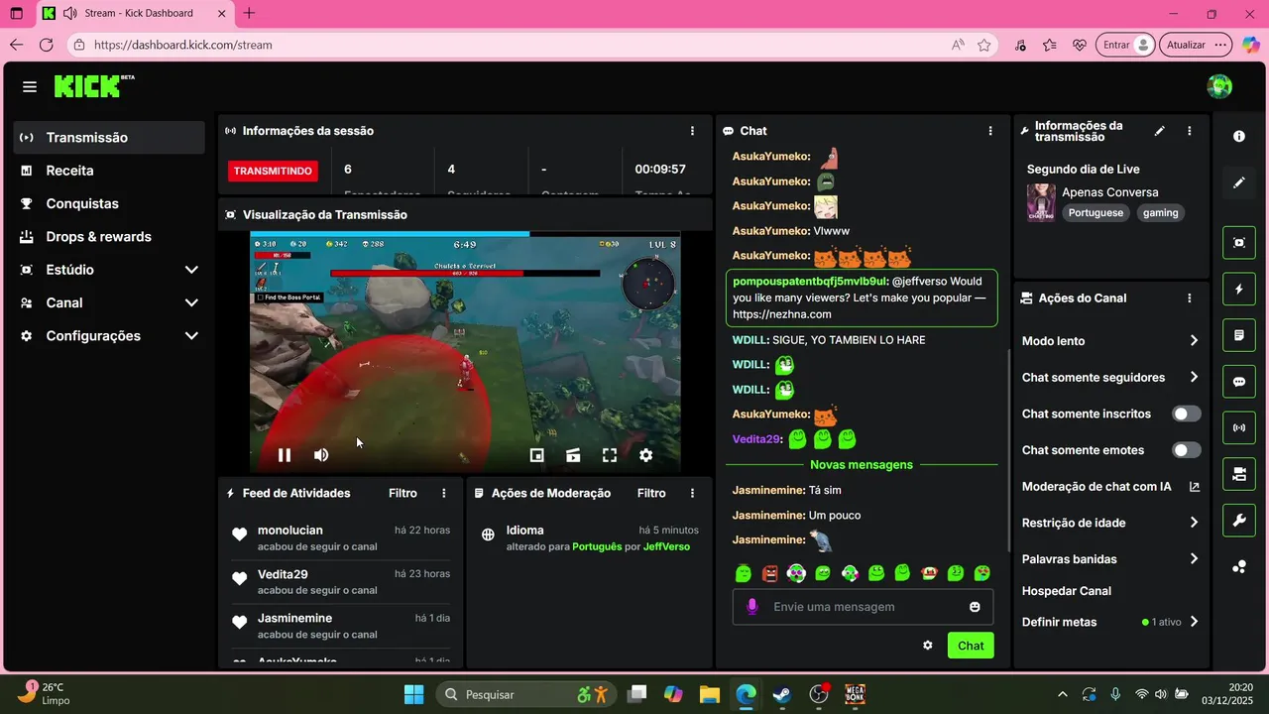Expand the Configurações sidebar section
This screenshot has height=714, width=1269.
point(191,336)
